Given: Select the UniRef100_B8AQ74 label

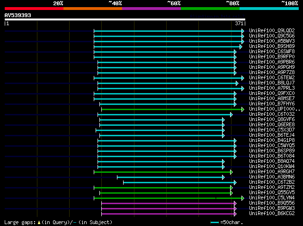Looking at the screenshot, I should (x=272, y=161).
